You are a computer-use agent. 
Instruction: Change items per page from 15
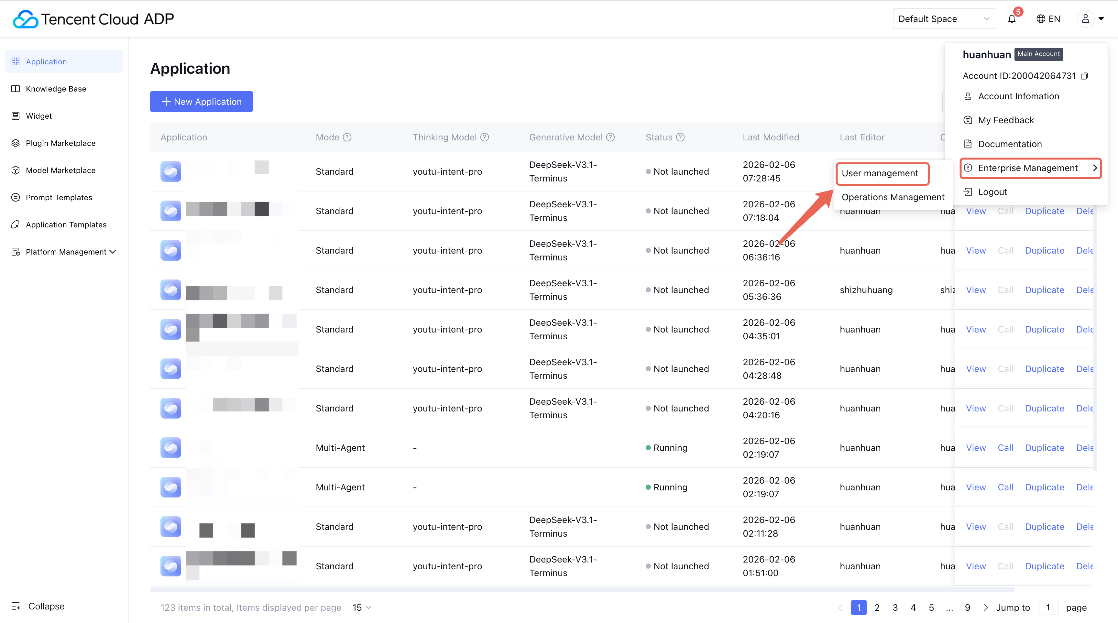pyautogui.click(x=362, y=607)
